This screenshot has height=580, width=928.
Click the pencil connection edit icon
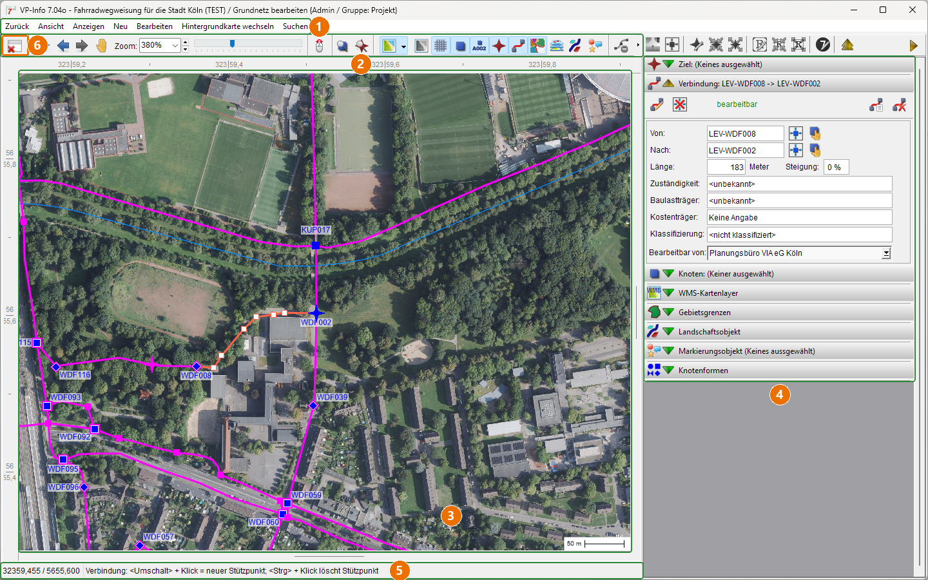pos(657,104)
